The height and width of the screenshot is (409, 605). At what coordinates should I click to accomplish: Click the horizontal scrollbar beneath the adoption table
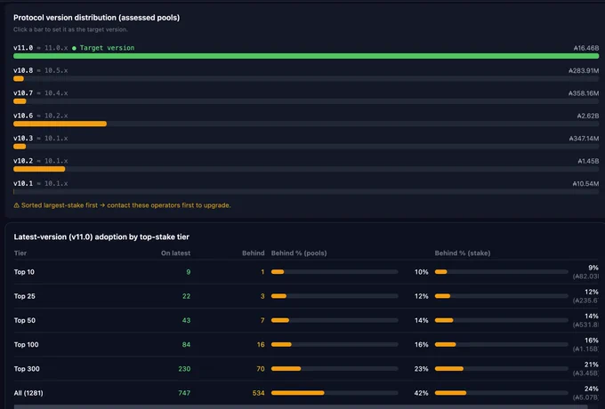pyautogui.click(x=301, y=406)
